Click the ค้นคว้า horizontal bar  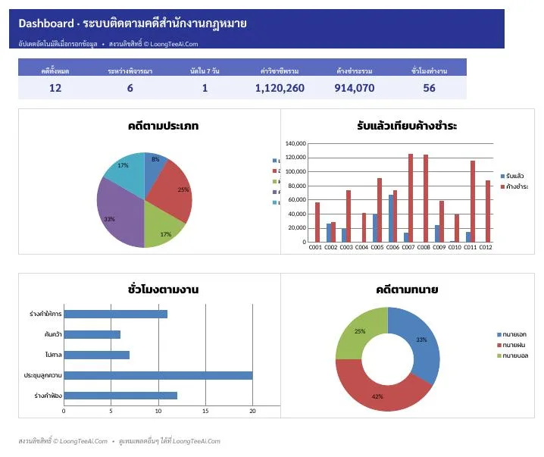pos(92,334)
